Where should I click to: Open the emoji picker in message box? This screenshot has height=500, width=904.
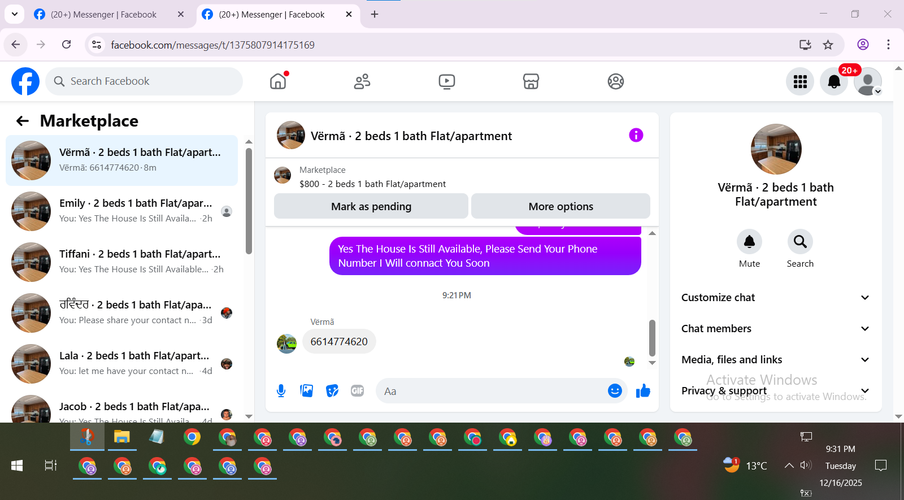(615, 390)
